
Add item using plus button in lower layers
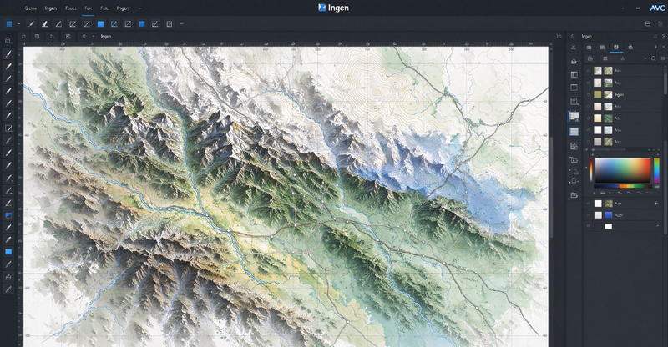click(656, 204)
